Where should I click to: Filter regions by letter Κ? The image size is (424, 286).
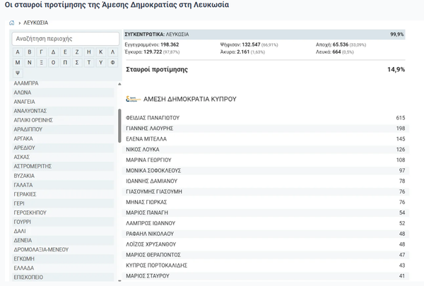(x=101, y=52)
